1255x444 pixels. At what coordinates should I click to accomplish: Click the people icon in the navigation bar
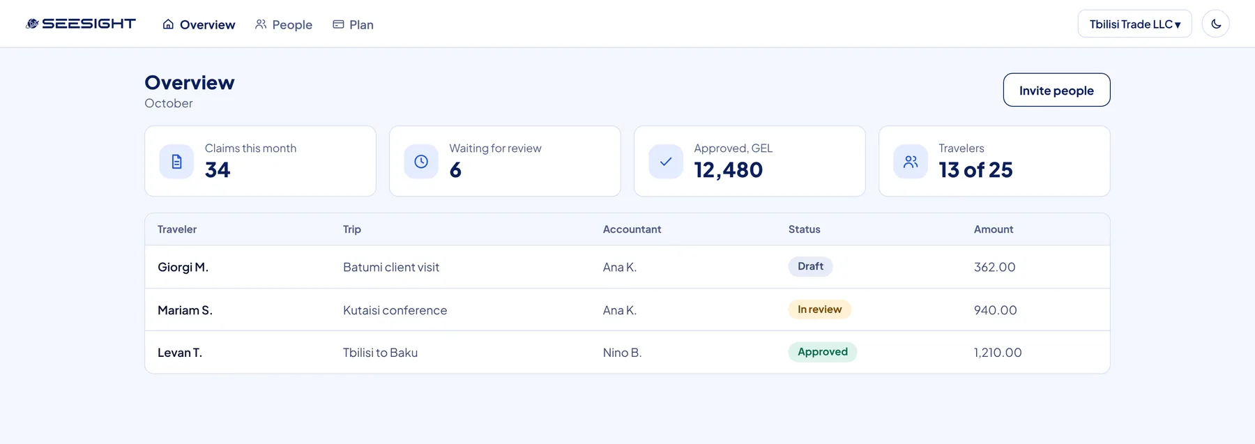261,24
